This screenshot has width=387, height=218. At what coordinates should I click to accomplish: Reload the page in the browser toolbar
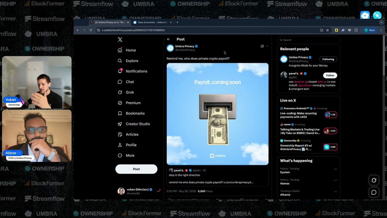(91, 30)
